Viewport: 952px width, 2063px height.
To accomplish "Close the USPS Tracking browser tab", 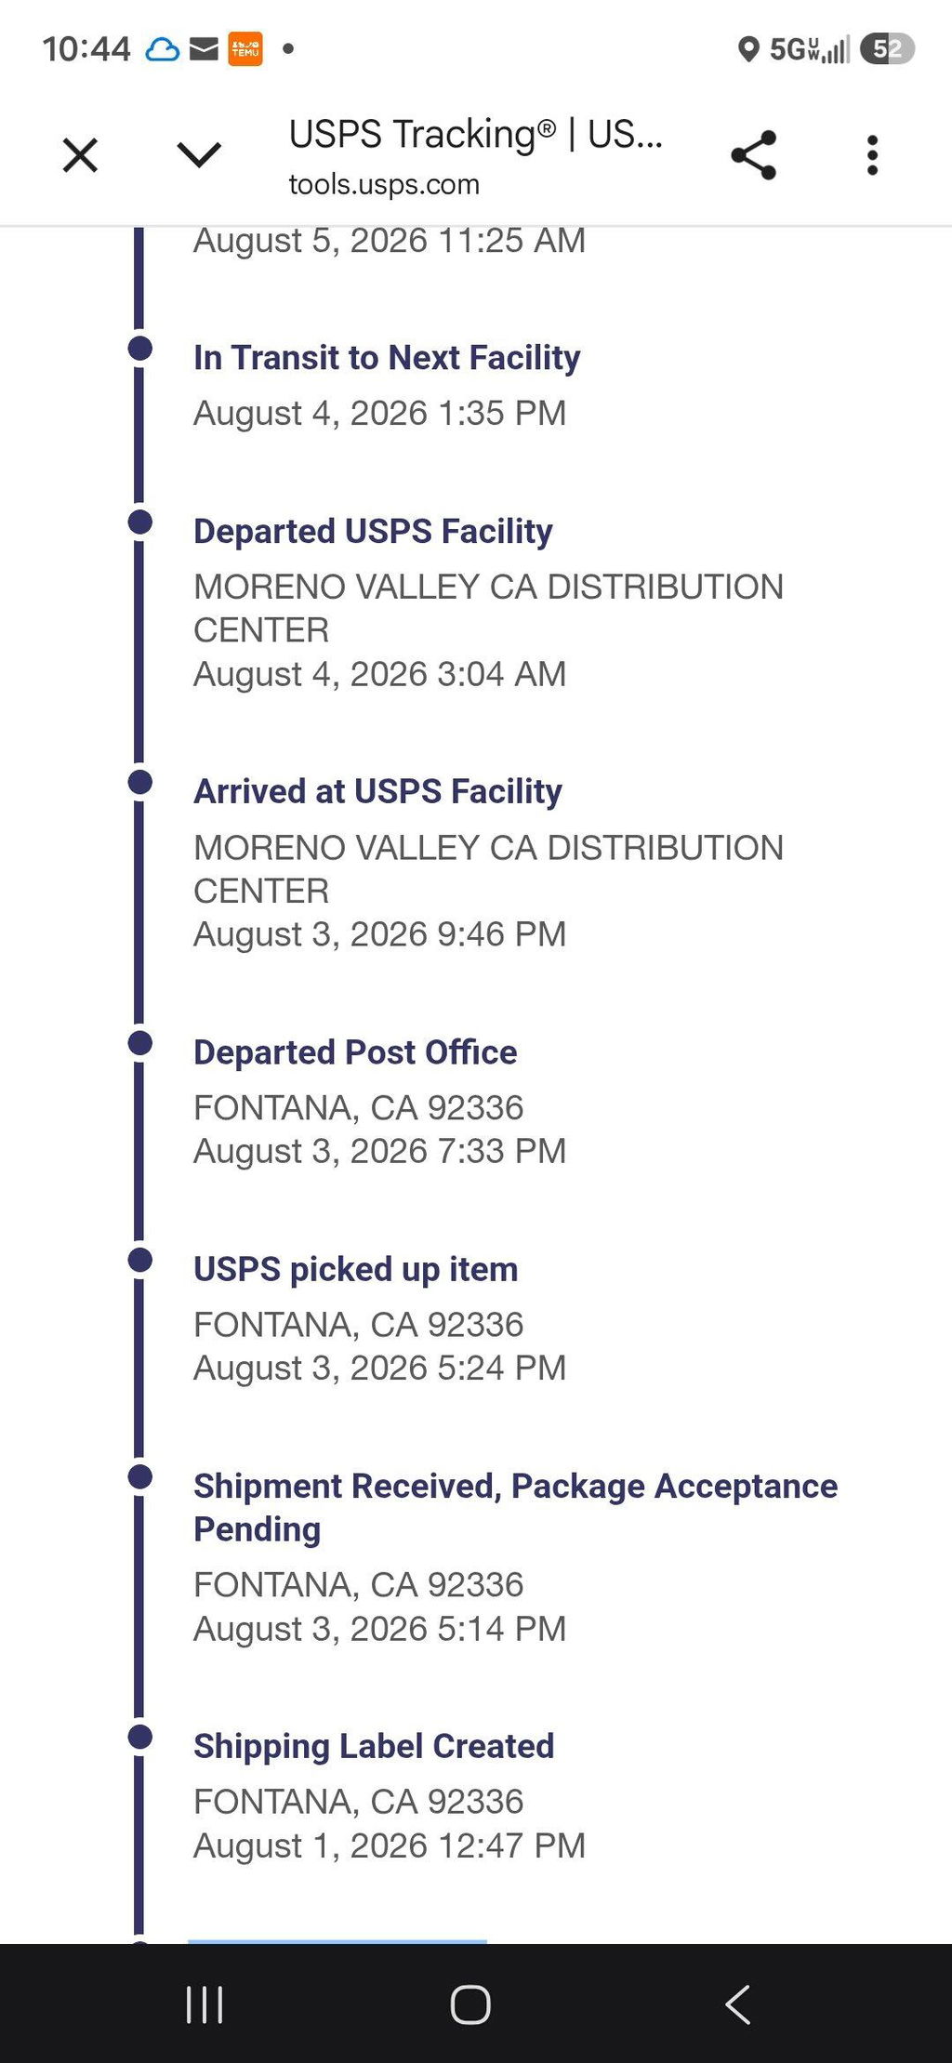I will point(80,155).
